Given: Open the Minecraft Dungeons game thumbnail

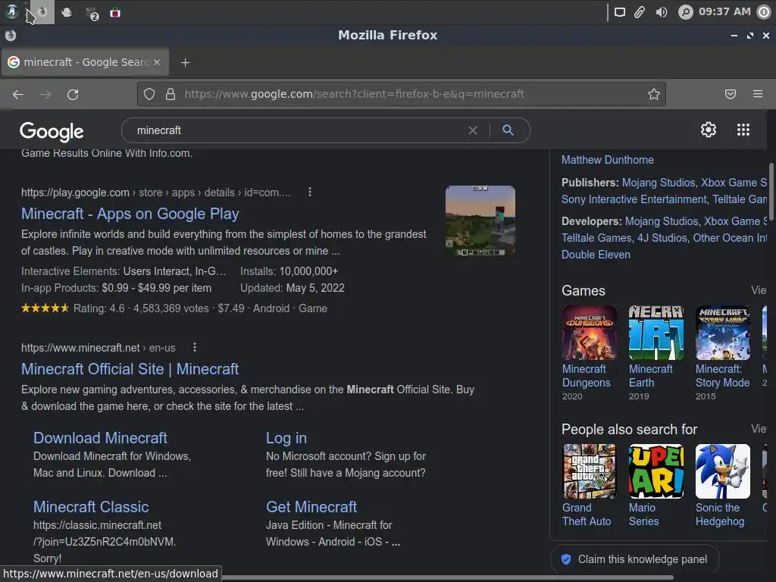Looking at the screenshot, I should [x=589, y=333].
